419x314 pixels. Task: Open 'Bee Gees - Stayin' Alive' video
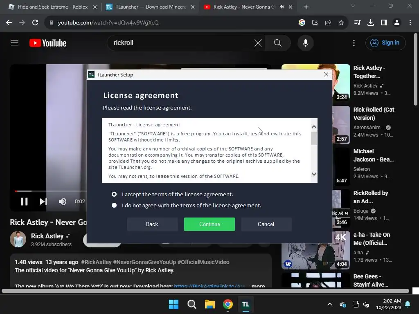pyautogui.click(x=370, y=280)
